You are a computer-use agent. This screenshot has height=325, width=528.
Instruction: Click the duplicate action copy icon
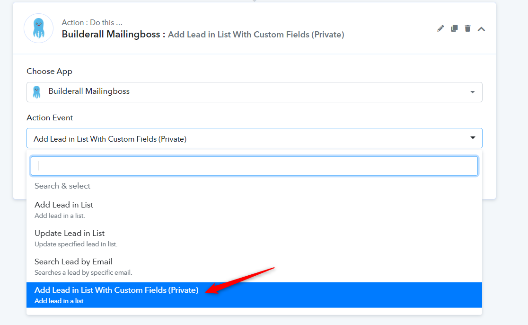point(454,28)
